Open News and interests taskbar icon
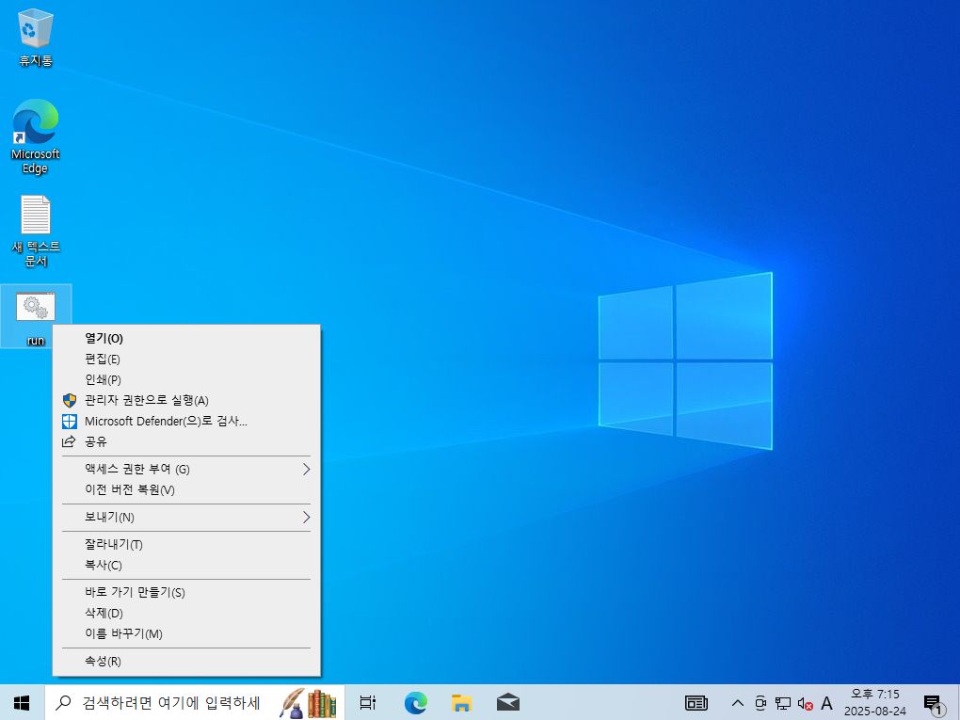Image resolution: width=960 pixels, height=720 pixels. pyautogui.click(x=696, y=703)
